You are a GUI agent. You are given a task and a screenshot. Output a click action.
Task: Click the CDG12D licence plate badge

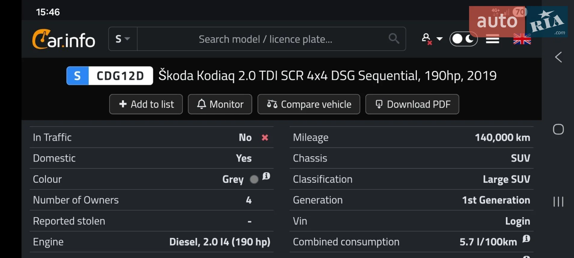pyautogui.click(x=110, y=76)
